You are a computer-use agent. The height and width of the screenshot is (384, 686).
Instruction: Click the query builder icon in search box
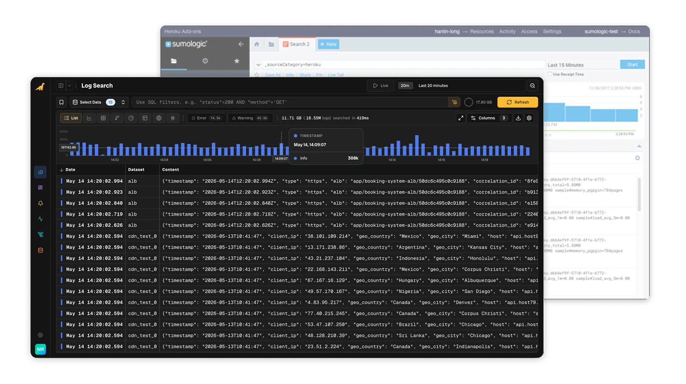point(454,102)
